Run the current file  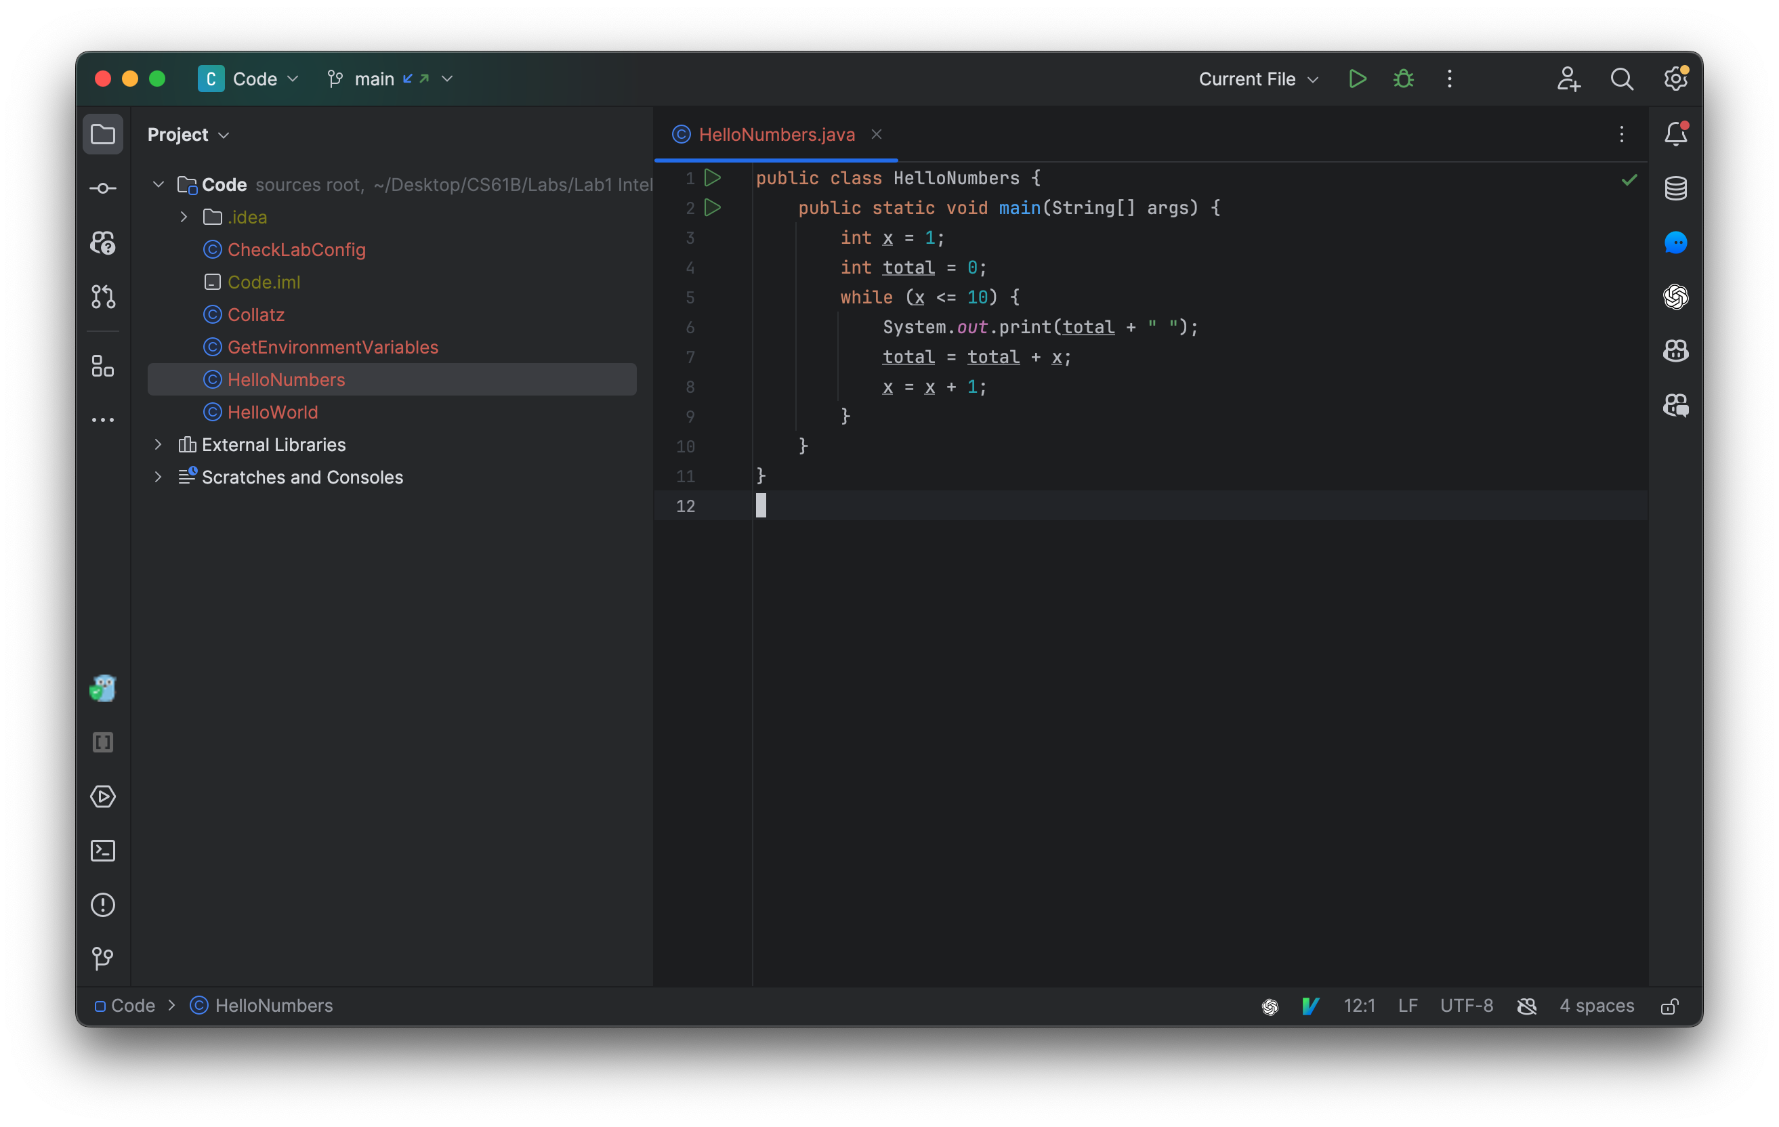1357,79
